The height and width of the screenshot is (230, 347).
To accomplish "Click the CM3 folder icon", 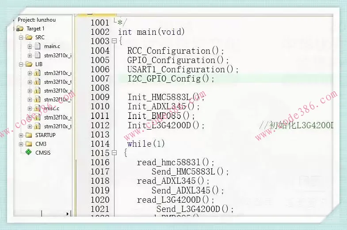I will (x=29, y=144).
